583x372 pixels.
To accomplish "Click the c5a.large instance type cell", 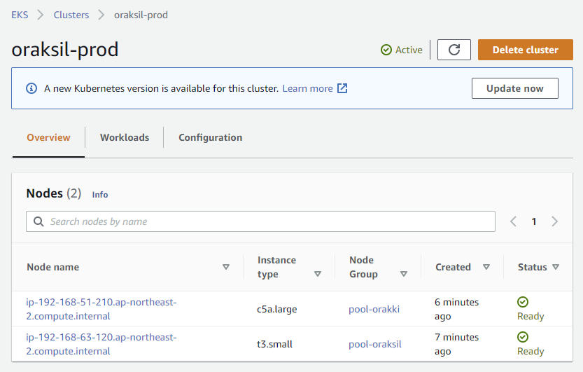I will [277, 309].
